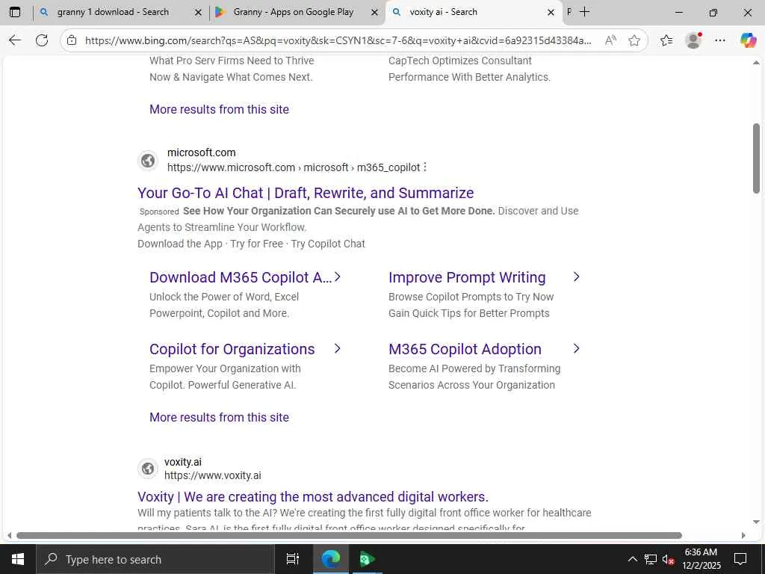Go back with the browser back arrow

(15, 40)
